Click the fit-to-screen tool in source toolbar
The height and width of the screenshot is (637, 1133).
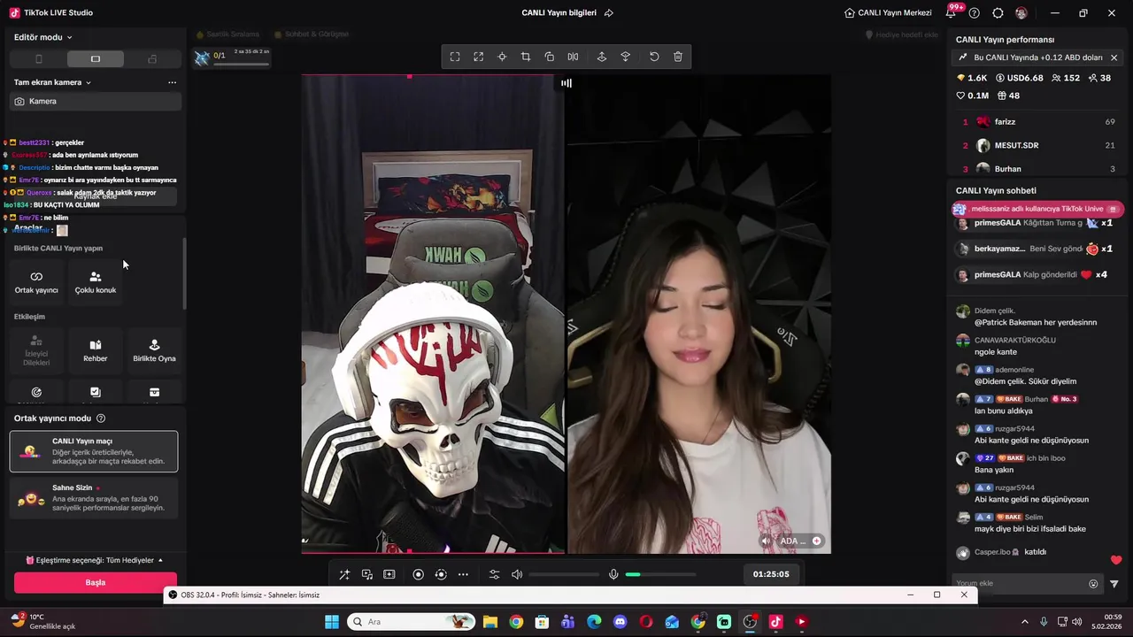click(x=455, y=57)
